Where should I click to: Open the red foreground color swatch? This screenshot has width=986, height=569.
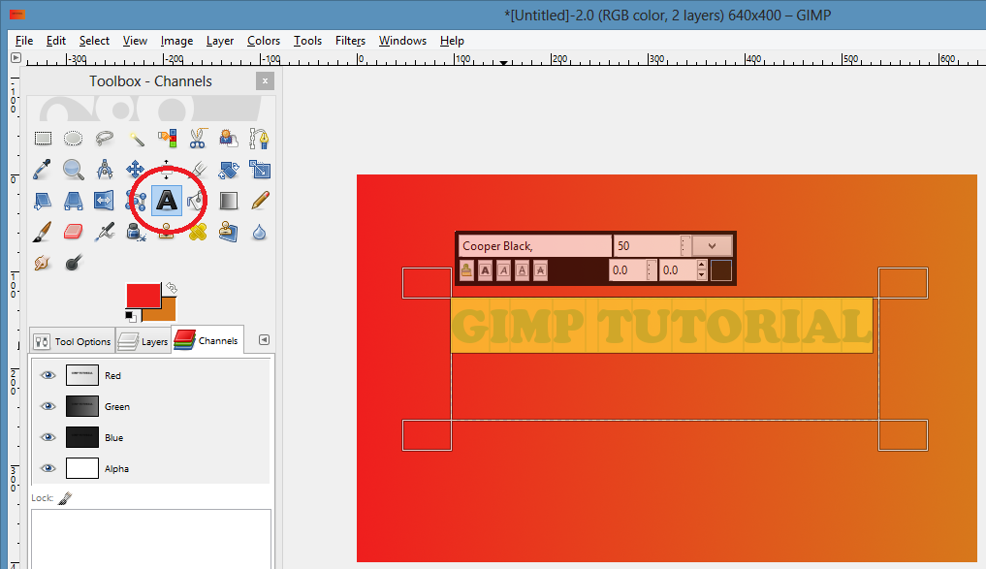click(143, 295)
